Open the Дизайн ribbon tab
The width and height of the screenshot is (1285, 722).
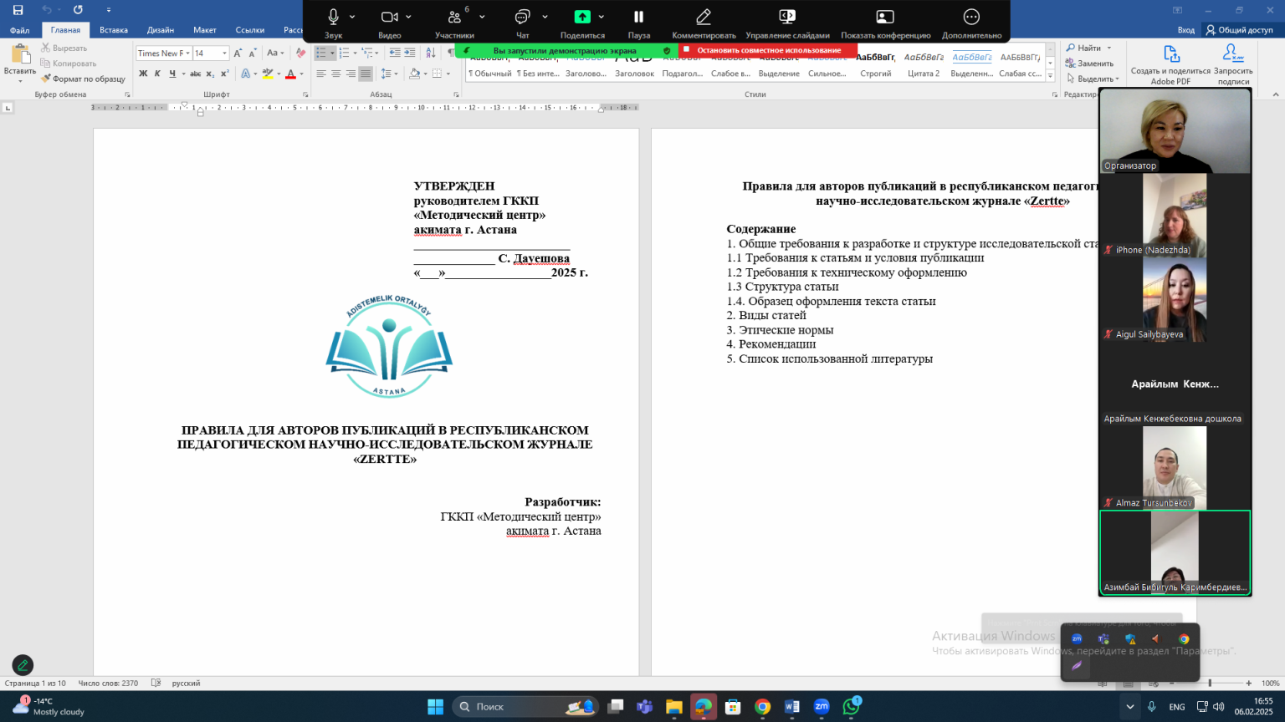click(x=161, y=30)
